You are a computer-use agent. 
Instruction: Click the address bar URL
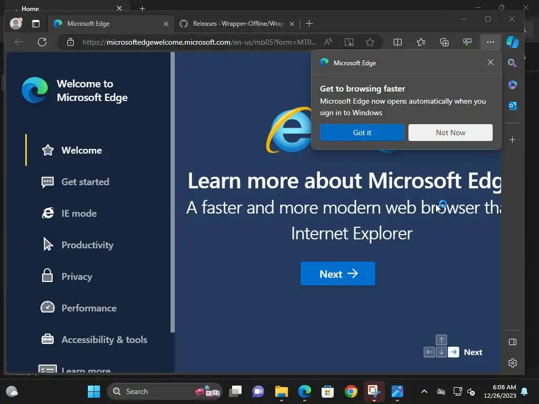tap(199, 42)
